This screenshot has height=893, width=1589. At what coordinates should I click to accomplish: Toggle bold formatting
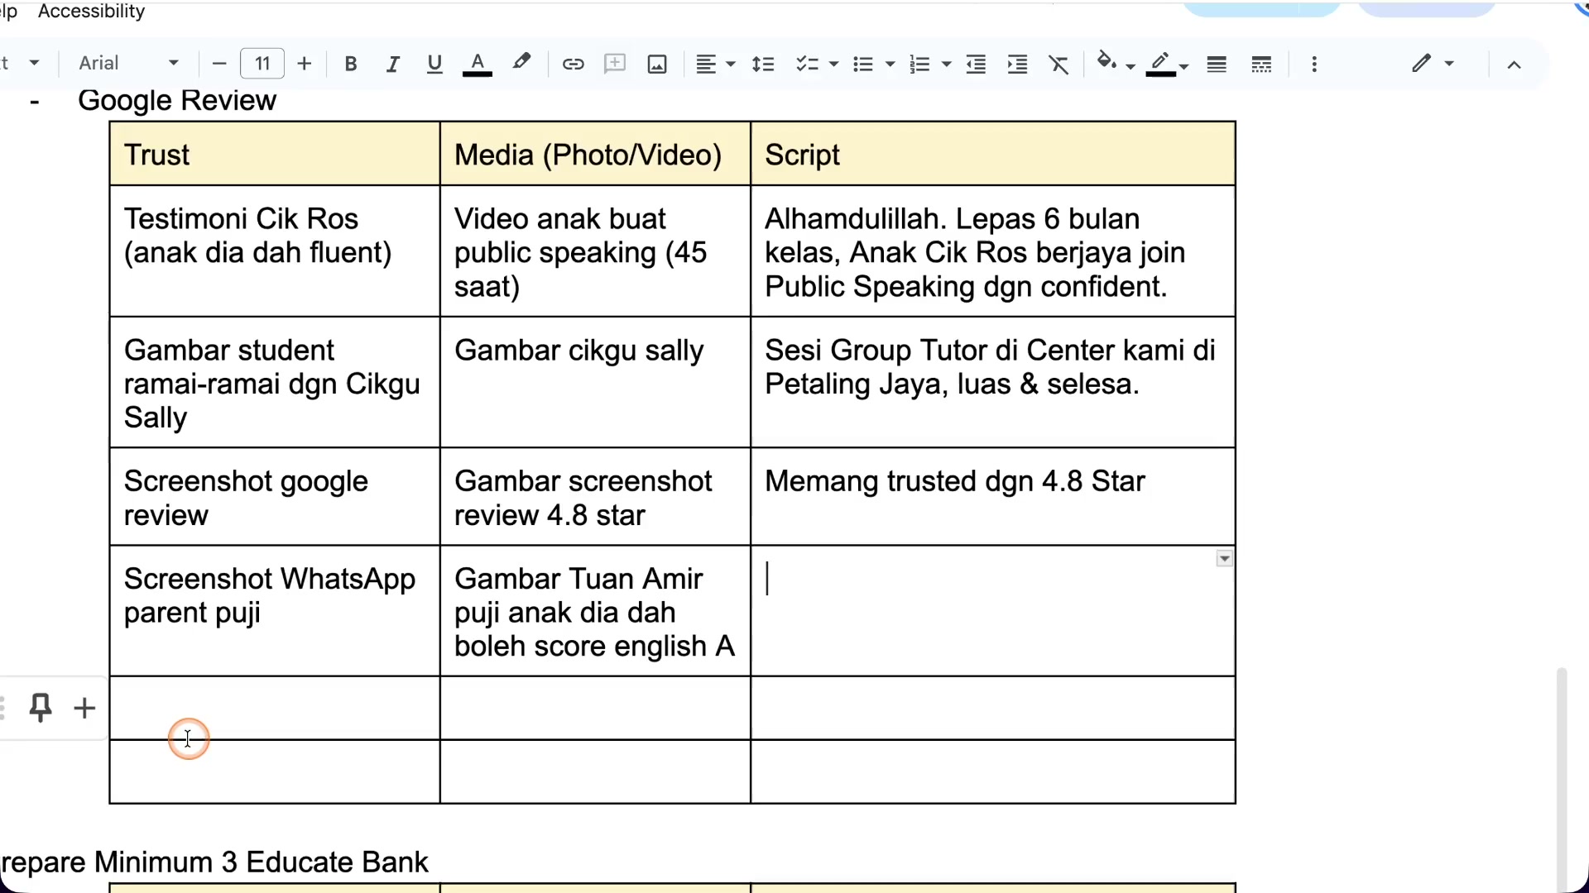pyautogui.click(x=351, y=64)
